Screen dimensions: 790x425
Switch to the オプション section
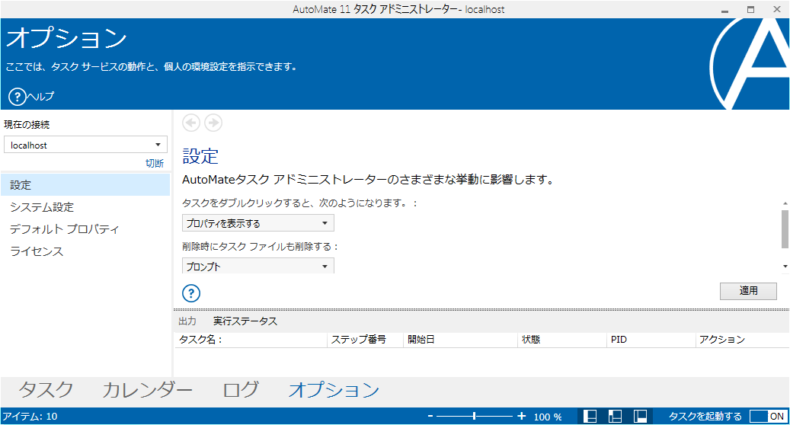click(334, 390)
